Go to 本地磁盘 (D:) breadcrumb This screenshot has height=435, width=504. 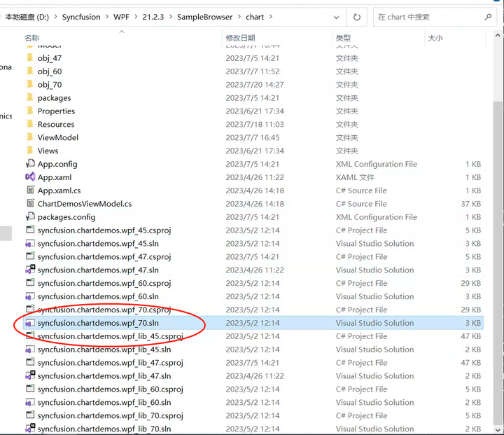27,17
